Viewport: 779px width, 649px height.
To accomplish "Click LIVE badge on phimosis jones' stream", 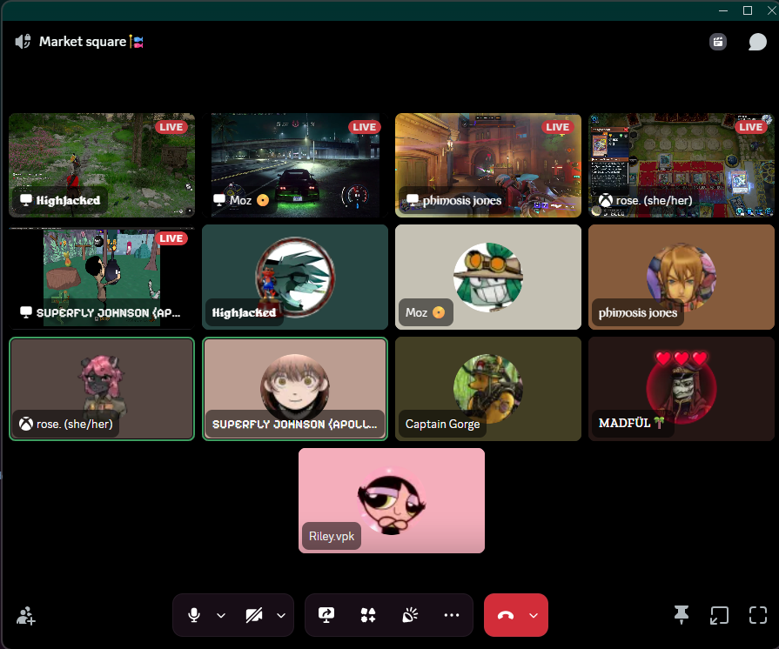I will pyautogui.click(x=557, y=127).
